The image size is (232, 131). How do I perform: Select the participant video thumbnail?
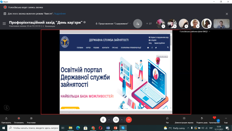[x=221, y=23]
